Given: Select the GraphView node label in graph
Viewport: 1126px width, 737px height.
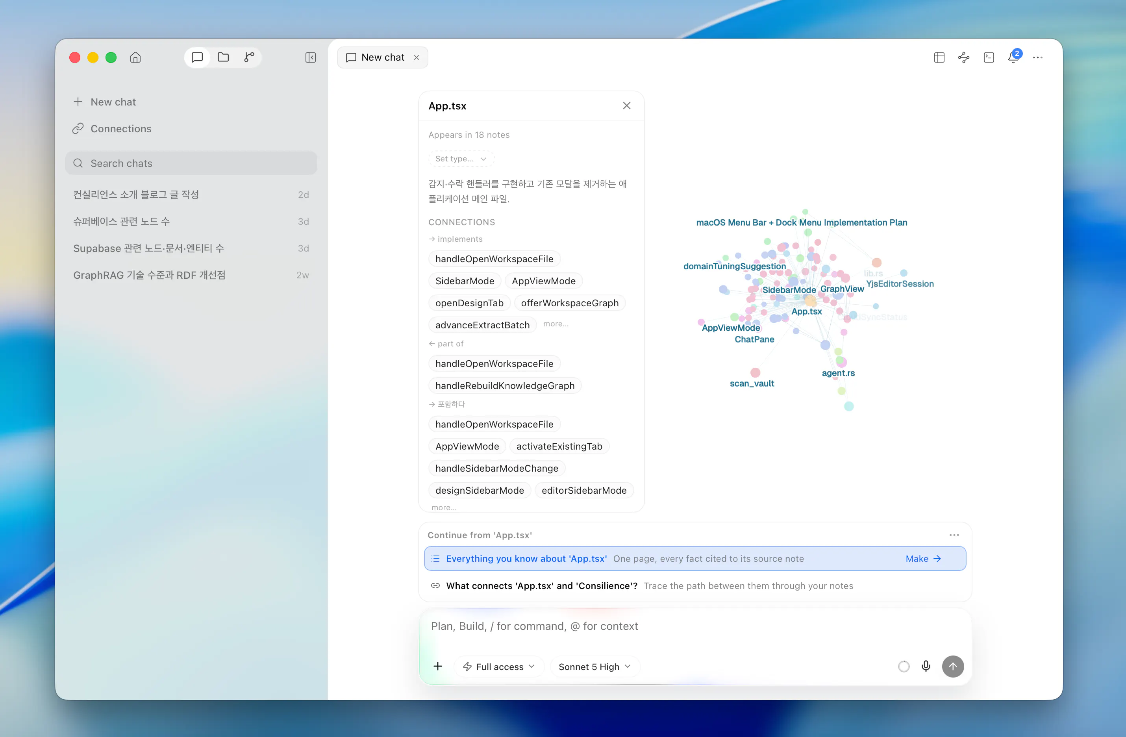Looking at the screenshot, I should click(842, 289).
